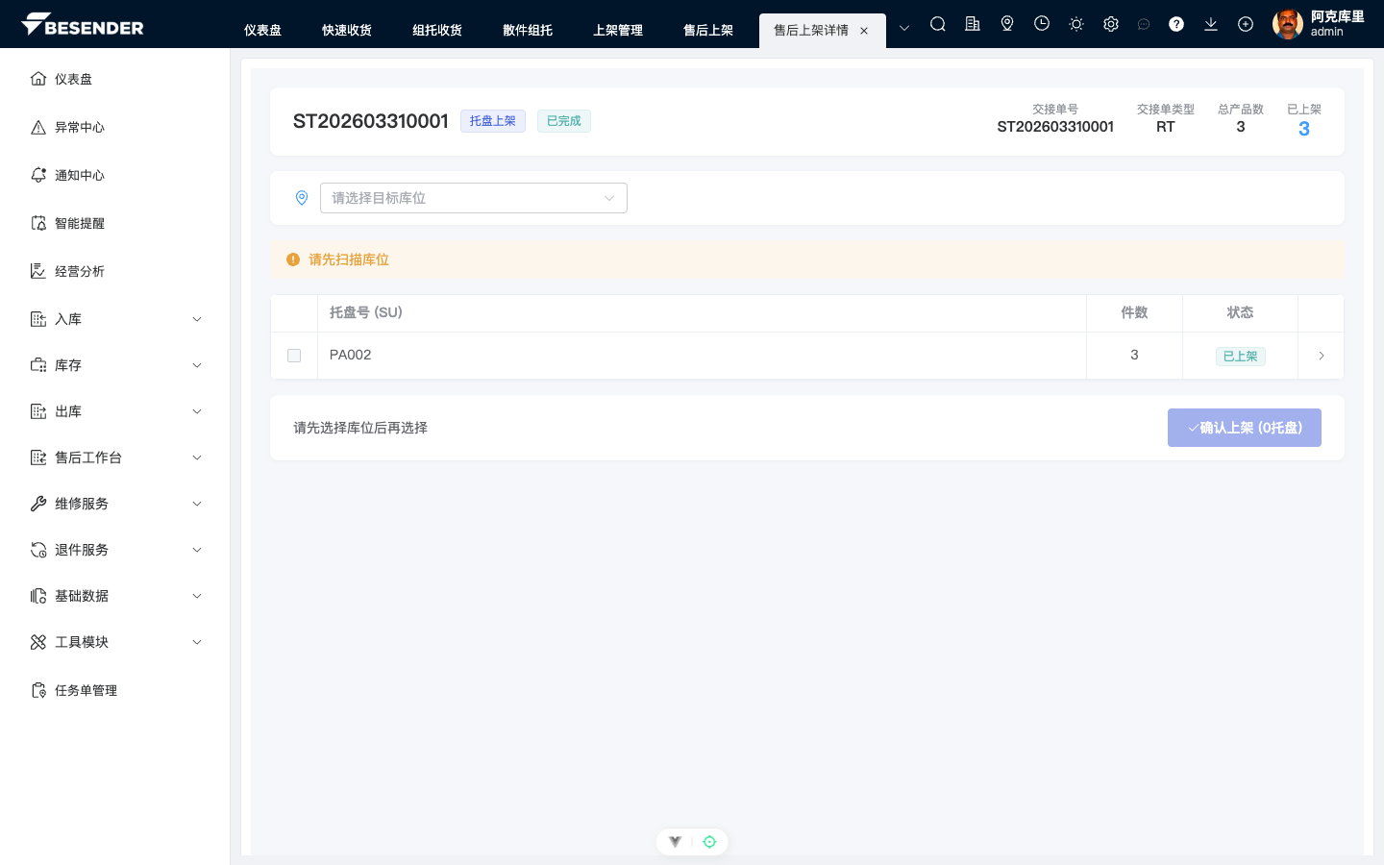This screenshot has height=865, width=1384.
Task: Switch to the 散件组托 tab
Action: pos(528,31)
